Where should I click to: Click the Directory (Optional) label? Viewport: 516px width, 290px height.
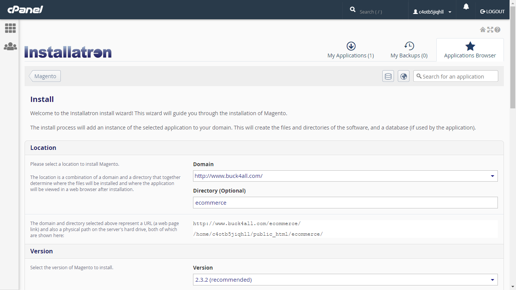pyautogui.click(x=219, y=191)
